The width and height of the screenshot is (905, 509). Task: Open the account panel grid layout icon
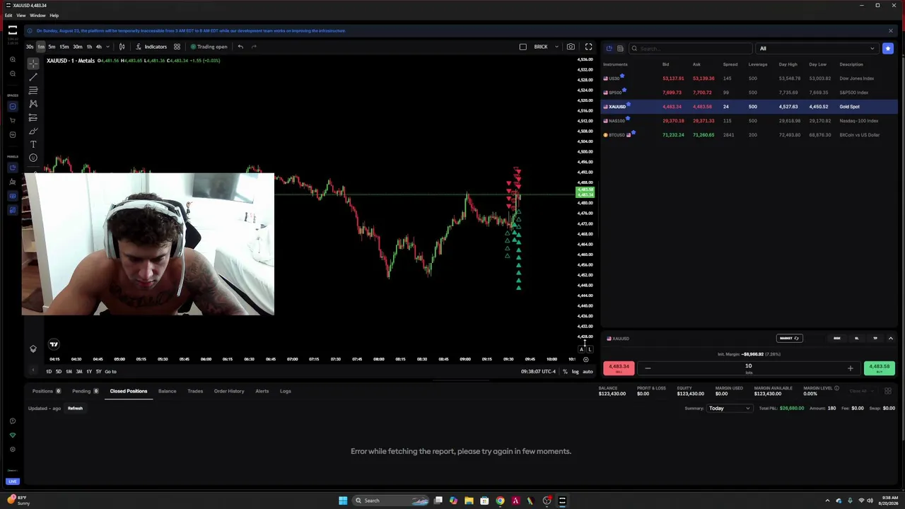pyautogui.click(x=888, y=391)
